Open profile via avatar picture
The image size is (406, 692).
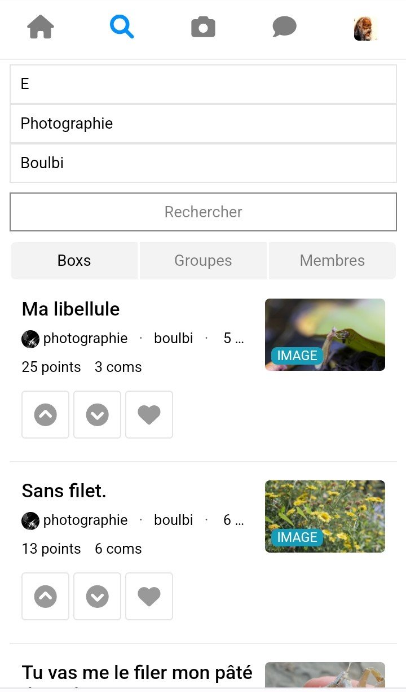coord(365,28)
